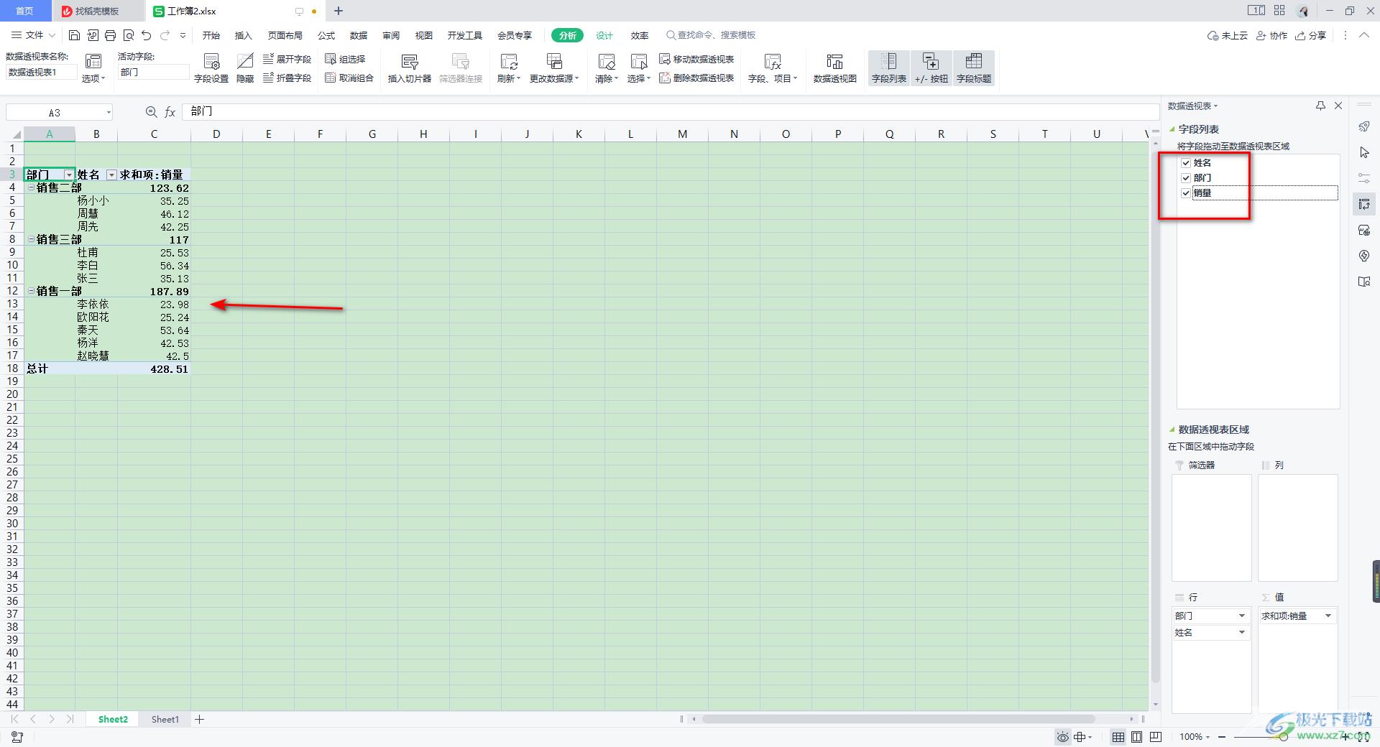Add a new sheet with plus icon

(x=200, y=719)
